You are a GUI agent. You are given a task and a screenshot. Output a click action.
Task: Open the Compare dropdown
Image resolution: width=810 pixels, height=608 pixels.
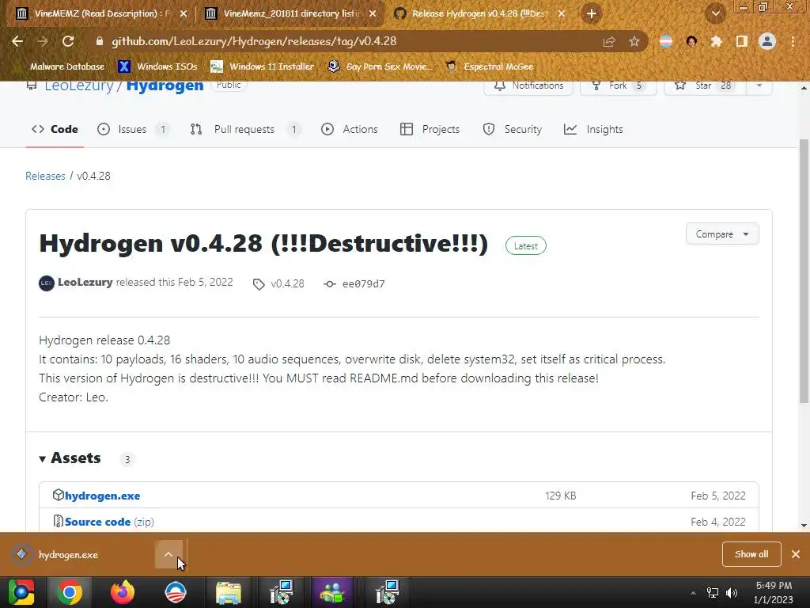722,234
